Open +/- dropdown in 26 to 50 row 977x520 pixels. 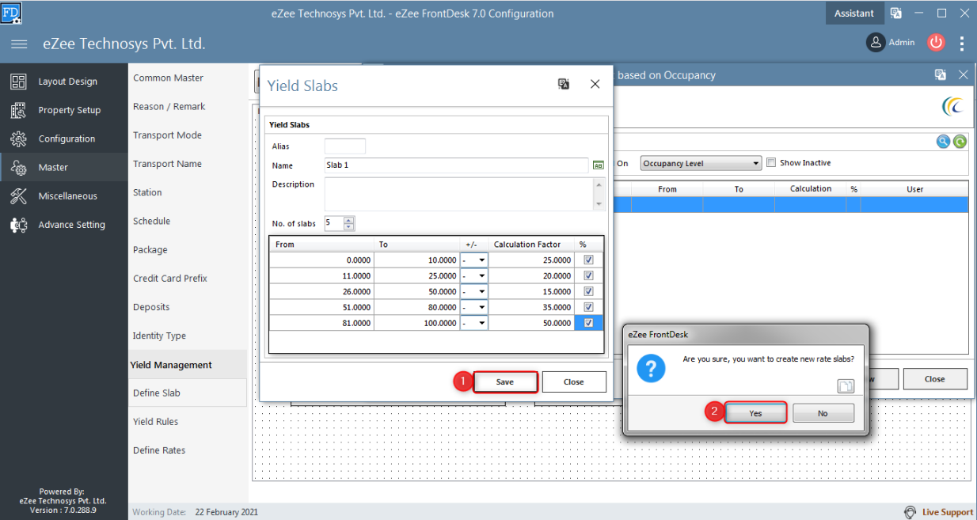point(481,291)
